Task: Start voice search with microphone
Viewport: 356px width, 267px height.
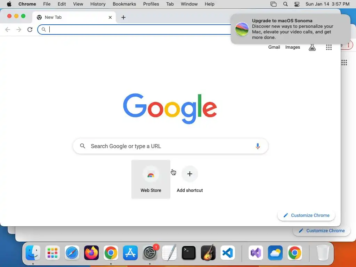Action: (258, 146)
